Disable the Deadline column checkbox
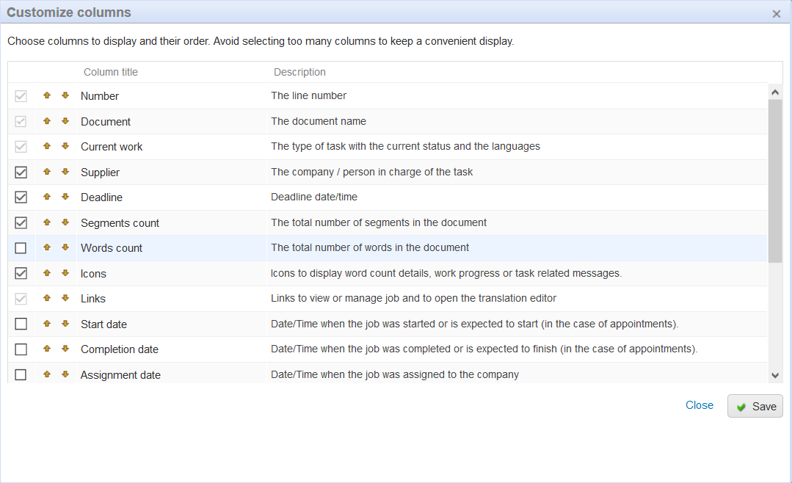 pyautogui.click(x=21, y=197)
